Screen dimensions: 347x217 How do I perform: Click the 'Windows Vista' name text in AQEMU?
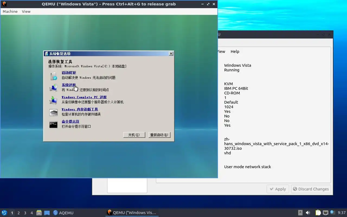tap(237, 65)
